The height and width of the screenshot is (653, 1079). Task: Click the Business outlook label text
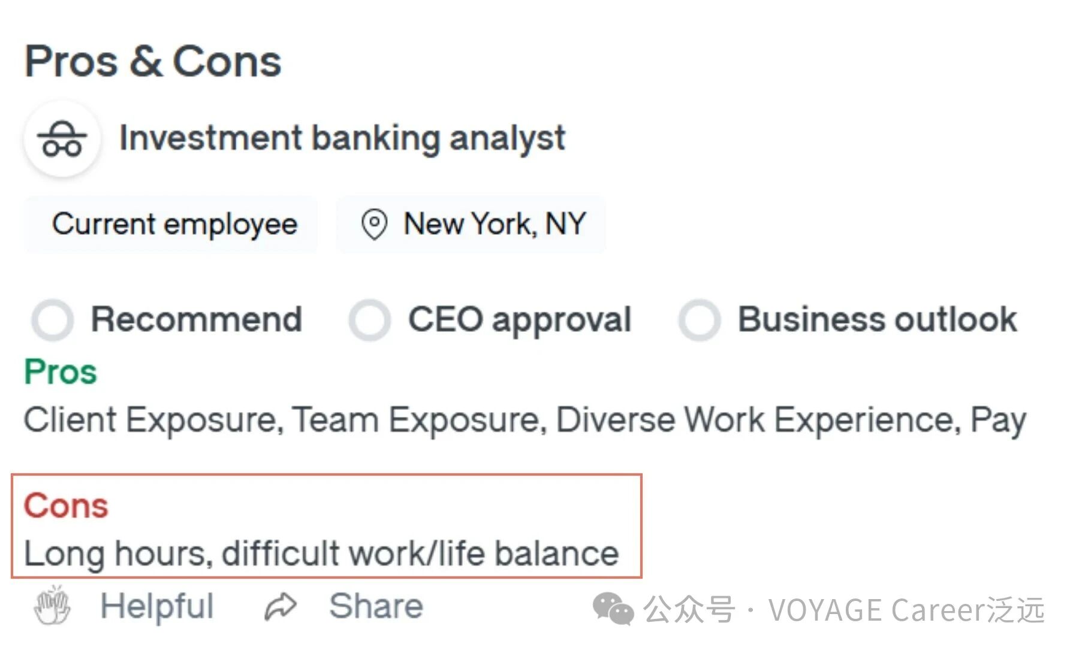(877, 319)
